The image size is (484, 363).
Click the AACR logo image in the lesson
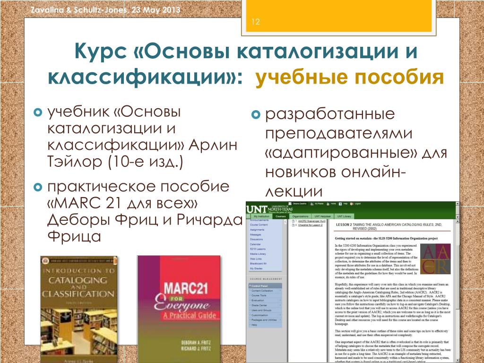coord(435,259)
